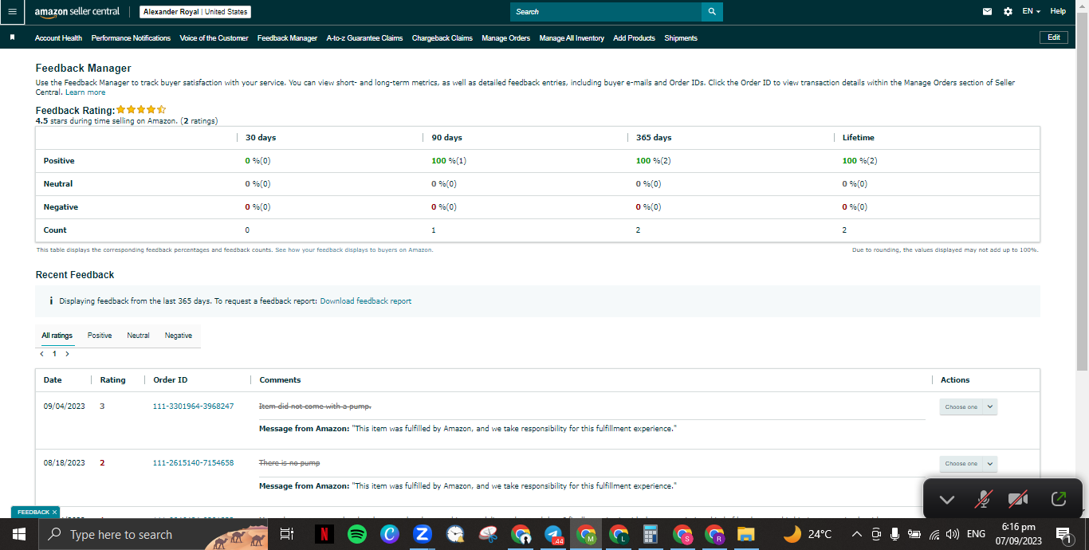Open Account Health menu

[x=58, y=37]
